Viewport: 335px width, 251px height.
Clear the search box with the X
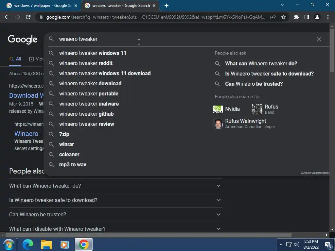point(319,39)
